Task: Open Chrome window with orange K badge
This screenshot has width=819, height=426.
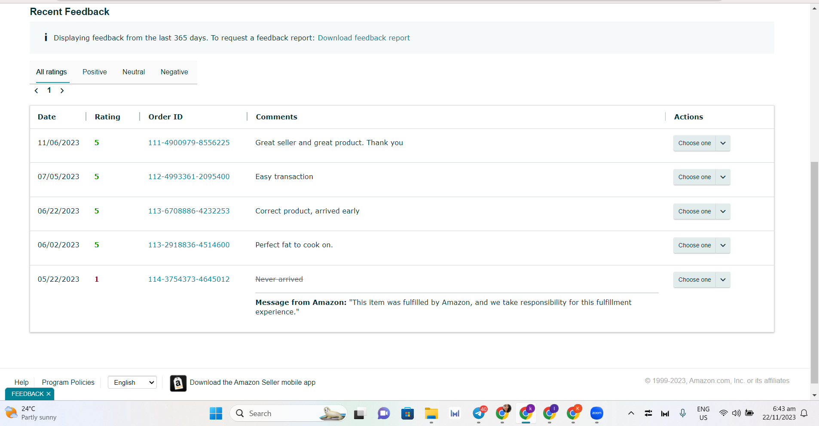Action: click(x=574, y=413)
